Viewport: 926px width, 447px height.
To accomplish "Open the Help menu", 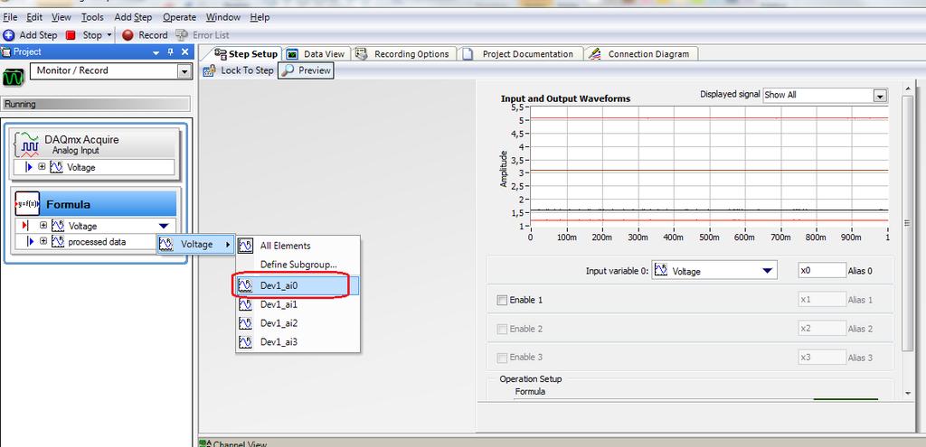I will click(260, 18).
